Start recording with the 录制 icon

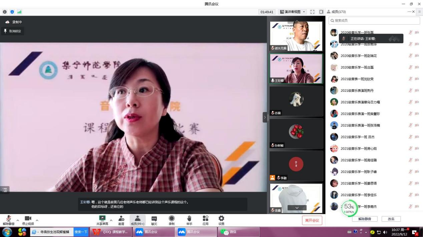coord(171,219)
